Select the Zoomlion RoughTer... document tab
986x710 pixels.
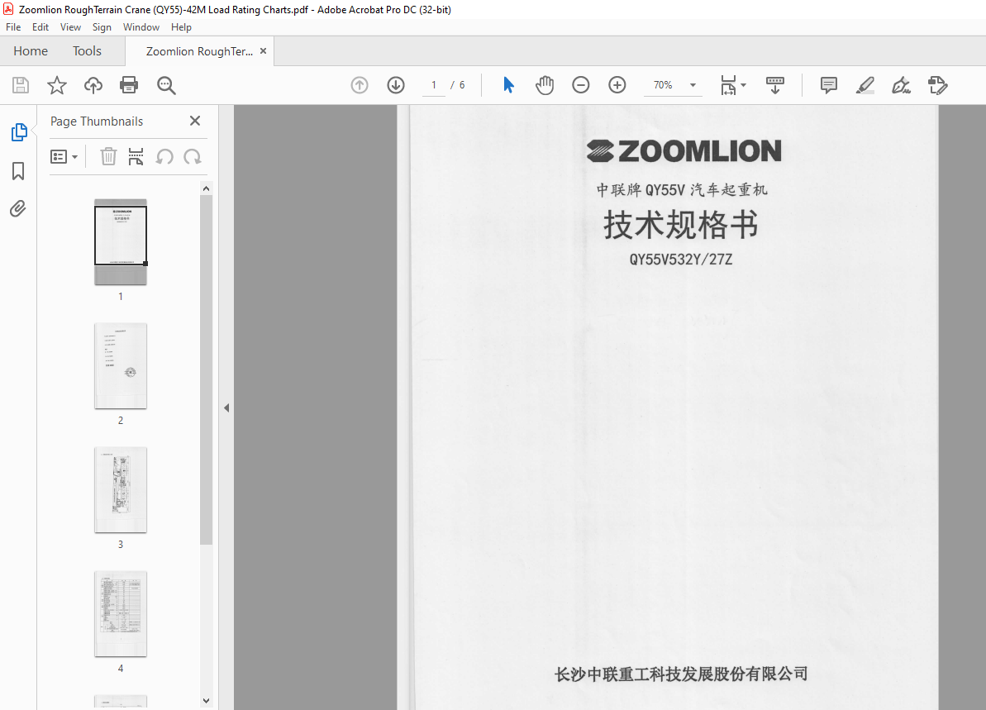199,51
